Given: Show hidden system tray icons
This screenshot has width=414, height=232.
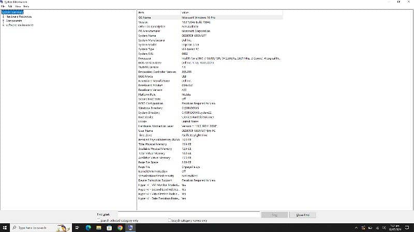Looking at the screenshot, I should (356, 227).
